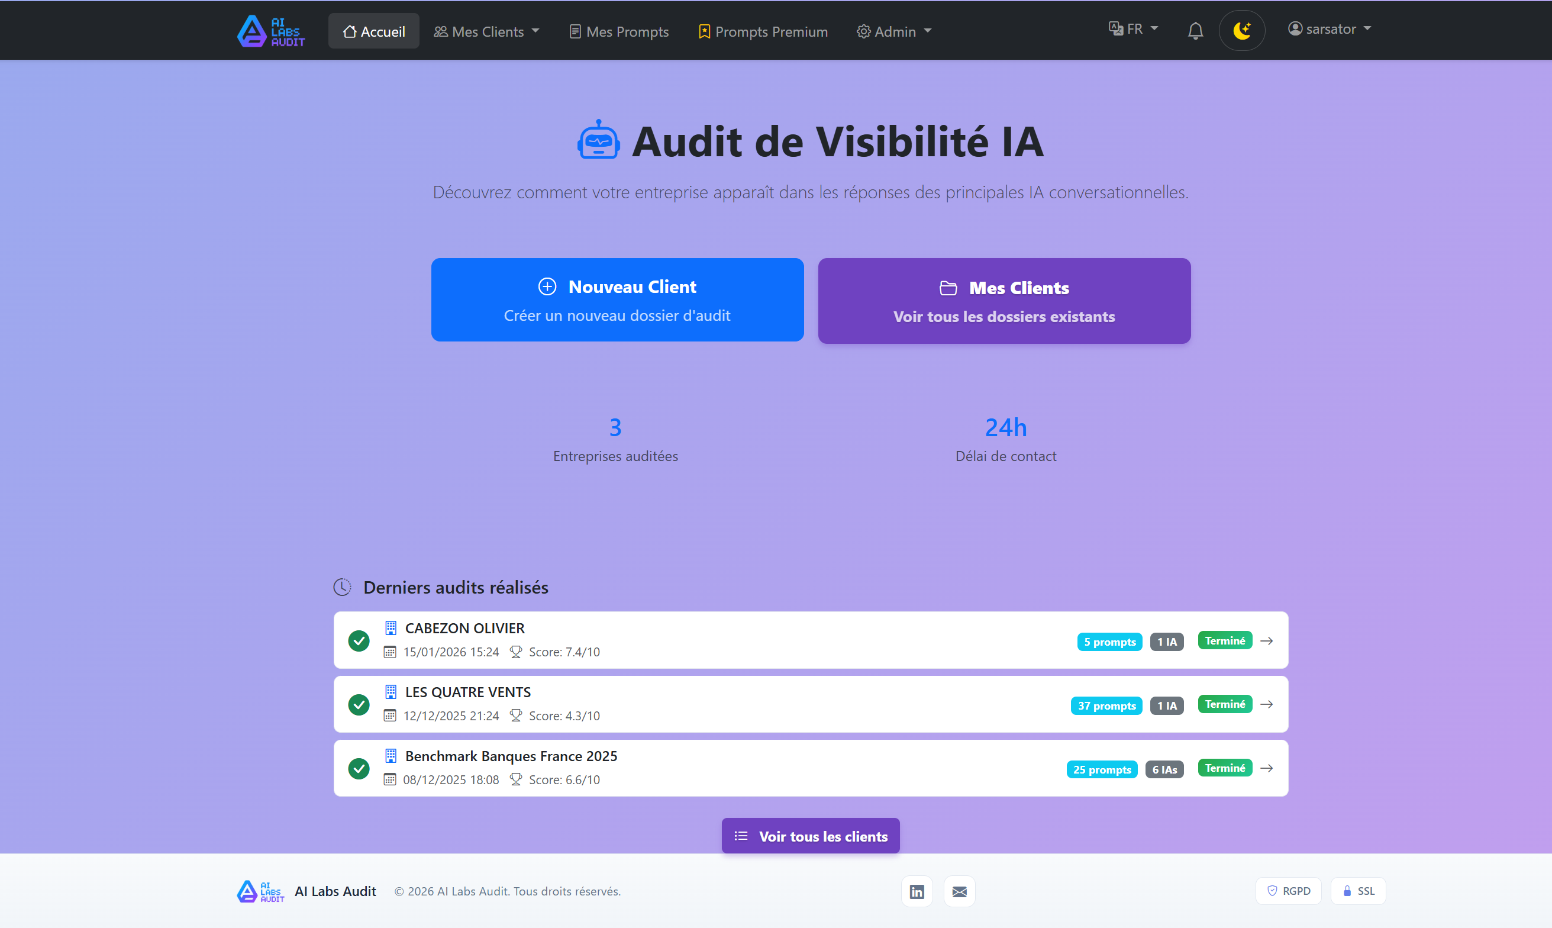Image resolution: width=1552 pixels, height=928 pixels.
Task: Click the calendar icon on the Benchmark Banques row
Action: coord(391,779)
